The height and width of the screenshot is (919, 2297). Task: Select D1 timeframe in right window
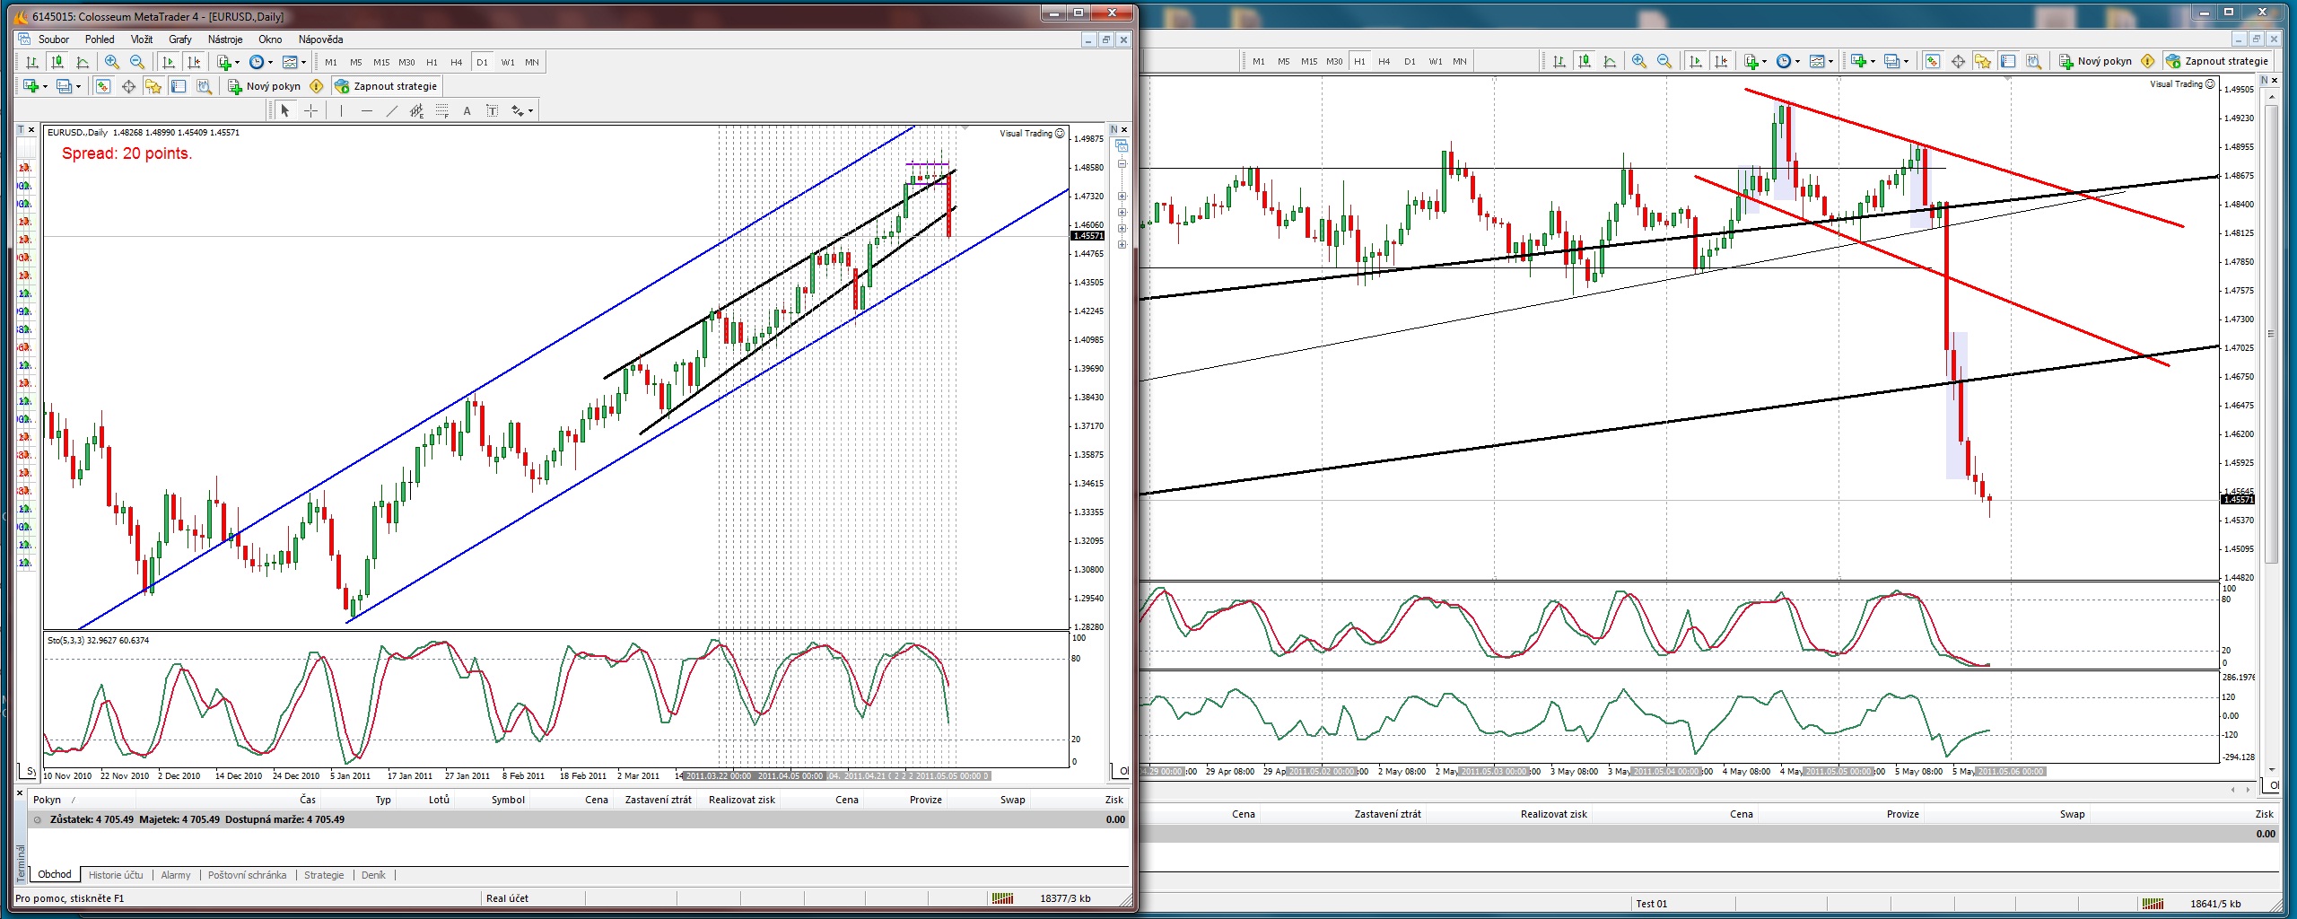click(1410, 61)
